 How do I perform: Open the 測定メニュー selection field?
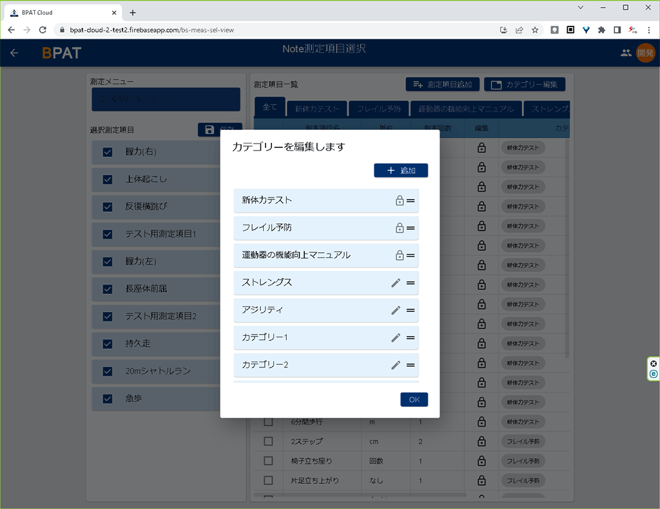pyautogui.click(x=166, y=99)
